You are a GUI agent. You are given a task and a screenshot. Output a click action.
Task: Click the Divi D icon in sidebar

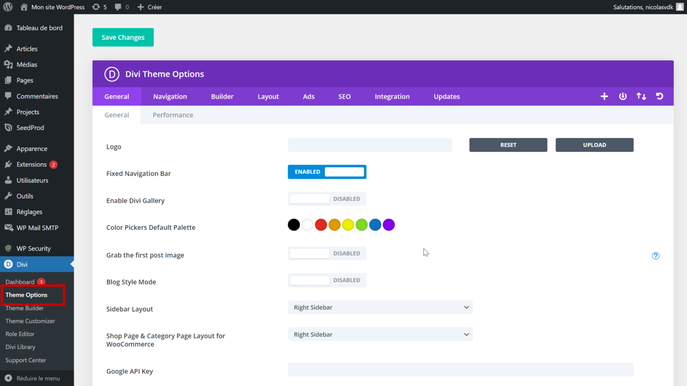tap(8, 264)
